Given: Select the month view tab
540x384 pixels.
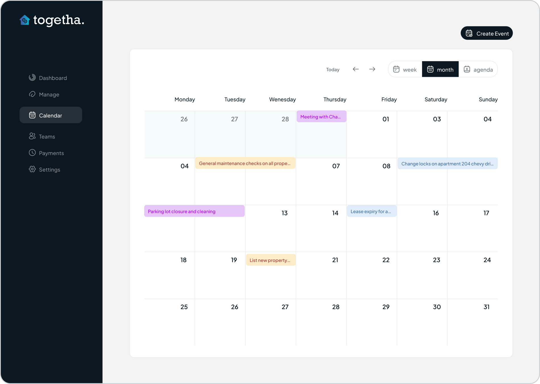Looking at the screenshot, I should [440, 69].
